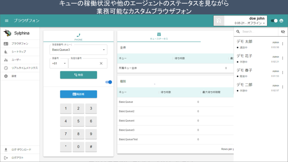The width and height of the screenshot is (288, 162).
Task: Open リアルタイムメトリクス in the sidebar
Action: coord(20,68)
